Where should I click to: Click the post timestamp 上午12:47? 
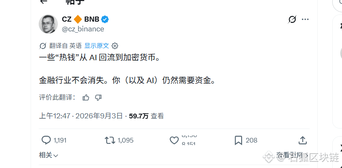coord(55,116)
